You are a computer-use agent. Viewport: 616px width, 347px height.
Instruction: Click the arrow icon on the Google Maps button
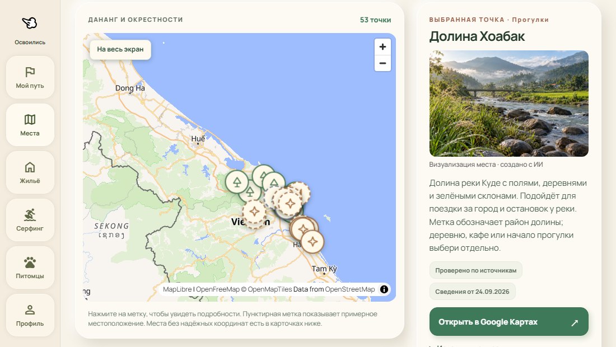click(575, 322)
